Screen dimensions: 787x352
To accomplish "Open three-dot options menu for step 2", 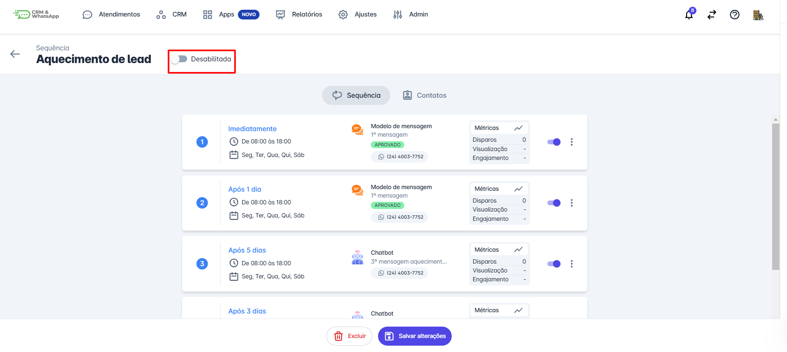I will [572, 203].
